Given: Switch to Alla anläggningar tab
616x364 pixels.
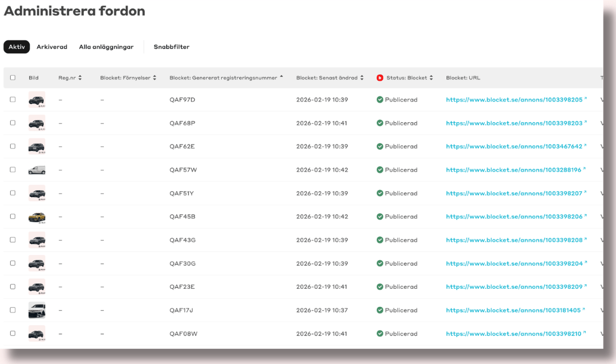Looking at the screenshot, I should tap(106, 47).
